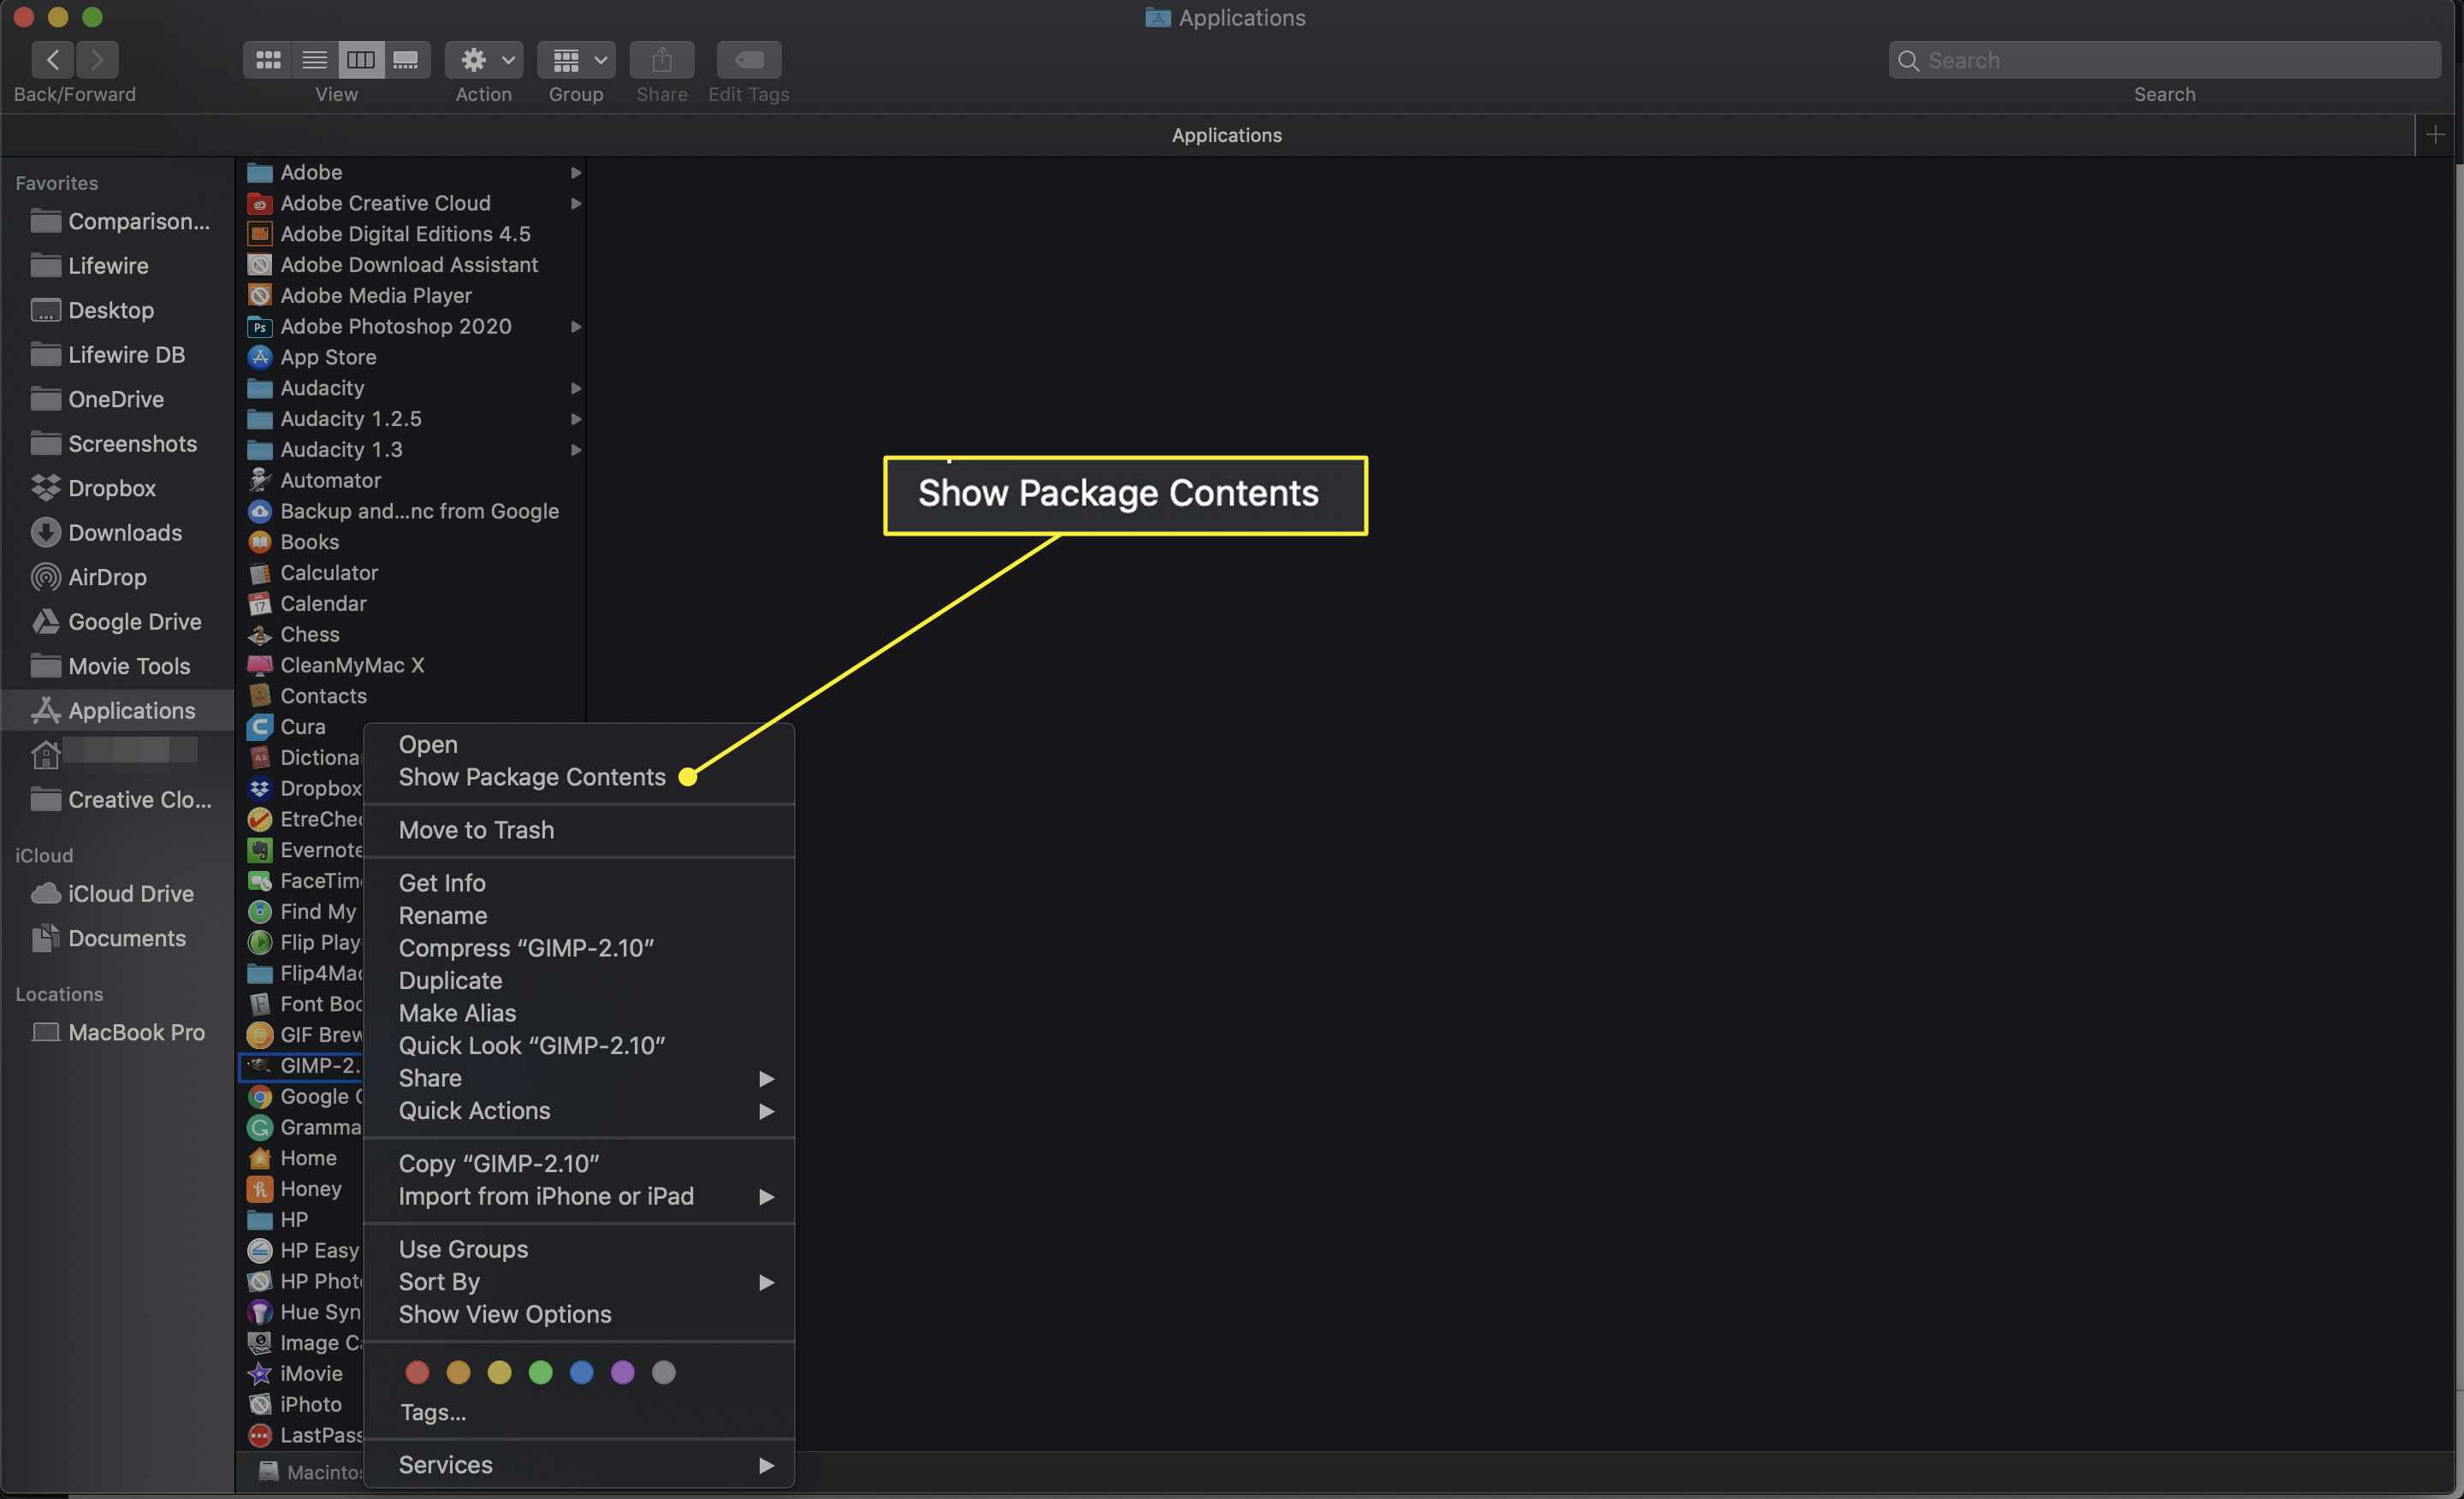The height and width of the screenshot is (1499, 2464).
Task: Choose Use Groups in the context menu
Action: pos(578,1249)
